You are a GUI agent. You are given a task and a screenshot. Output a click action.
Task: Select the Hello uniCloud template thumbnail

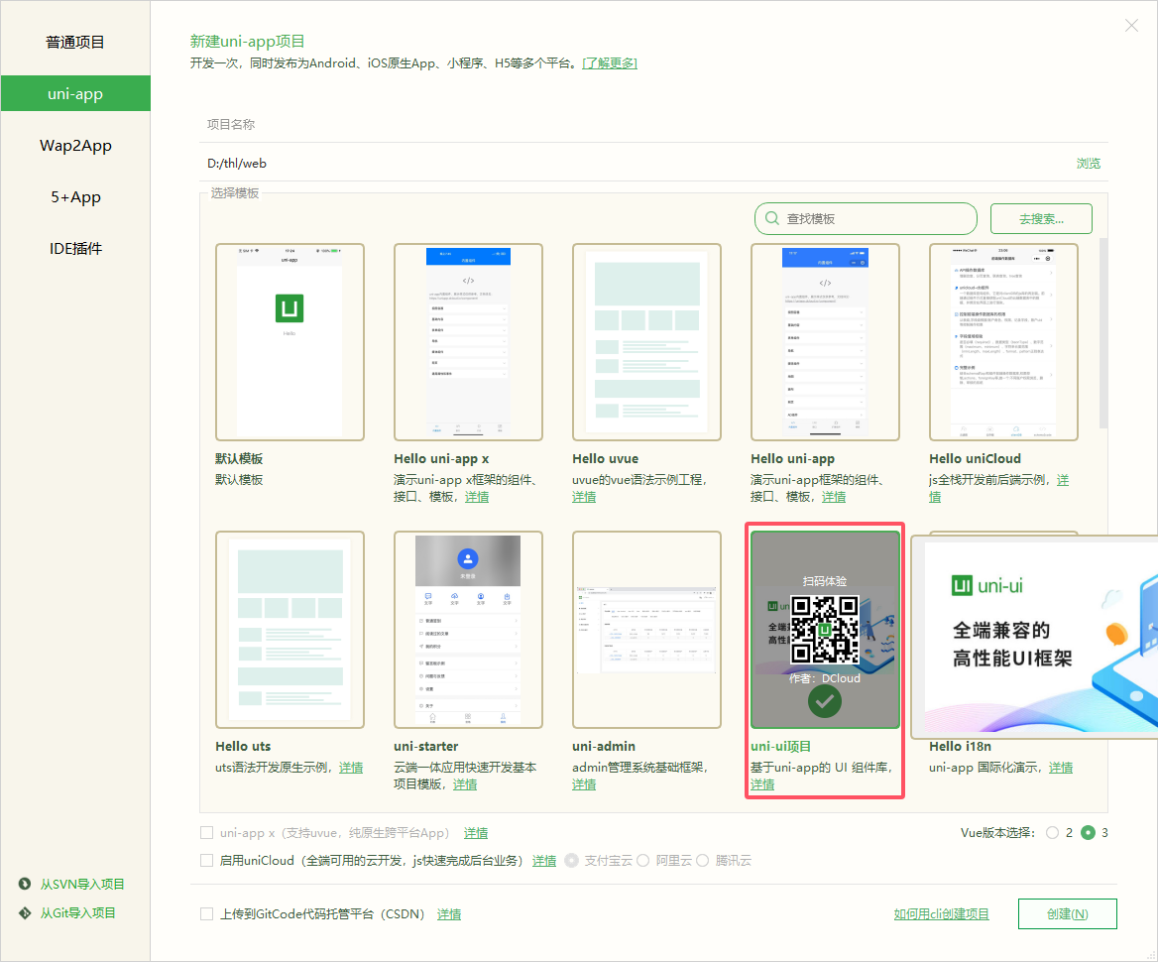(x=1003, y=342)
